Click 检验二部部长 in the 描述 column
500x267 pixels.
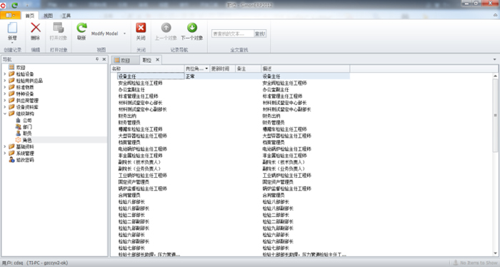[x=276, y=215]
